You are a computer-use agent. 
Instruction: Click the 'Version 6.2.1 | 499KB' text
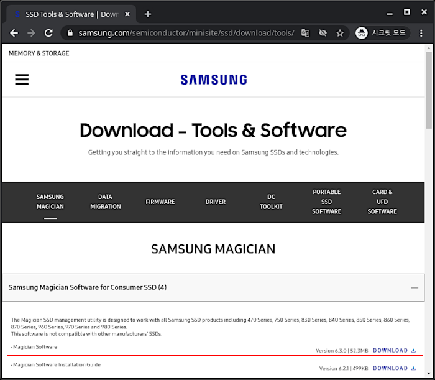point(344,369)
